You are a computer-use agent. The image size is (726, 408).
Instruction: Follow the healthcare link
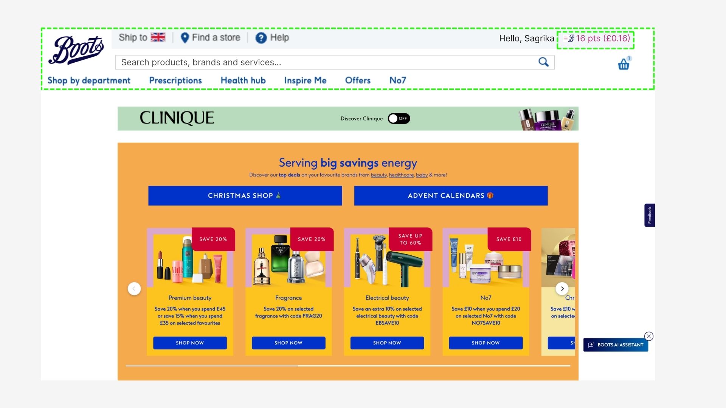click(402, 175)
